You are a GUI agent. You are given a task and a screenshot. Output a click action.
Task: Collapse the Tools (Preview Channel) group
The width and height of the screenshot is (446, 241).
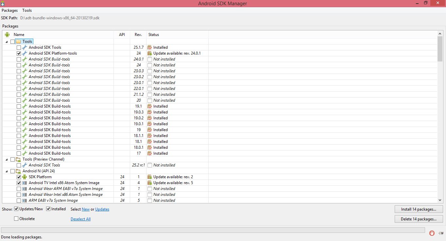[x=7, y=160]
